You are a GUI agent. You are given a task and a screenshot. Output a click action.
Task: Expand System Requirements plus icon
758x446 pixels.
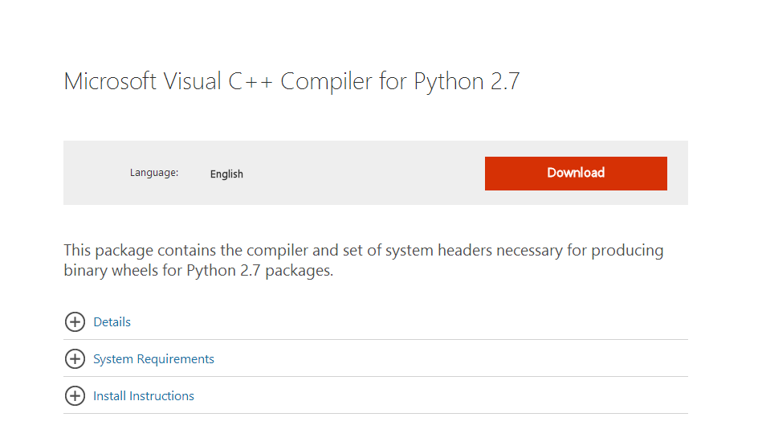[x=75, y=359]
